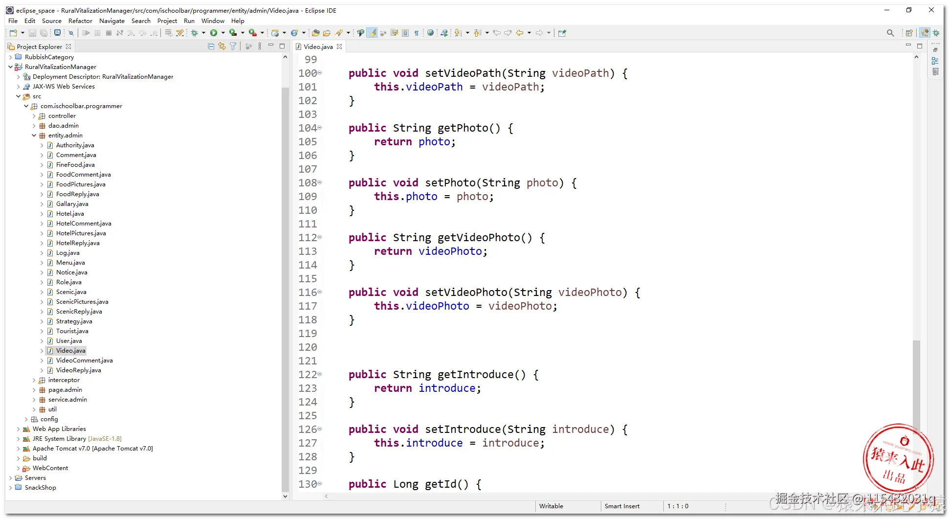The height and width of the screenshot is (519, 949).
Task: Click the filter funnel icon in Project Explorer
Action: pyautogui.click(x=233, y=46)
